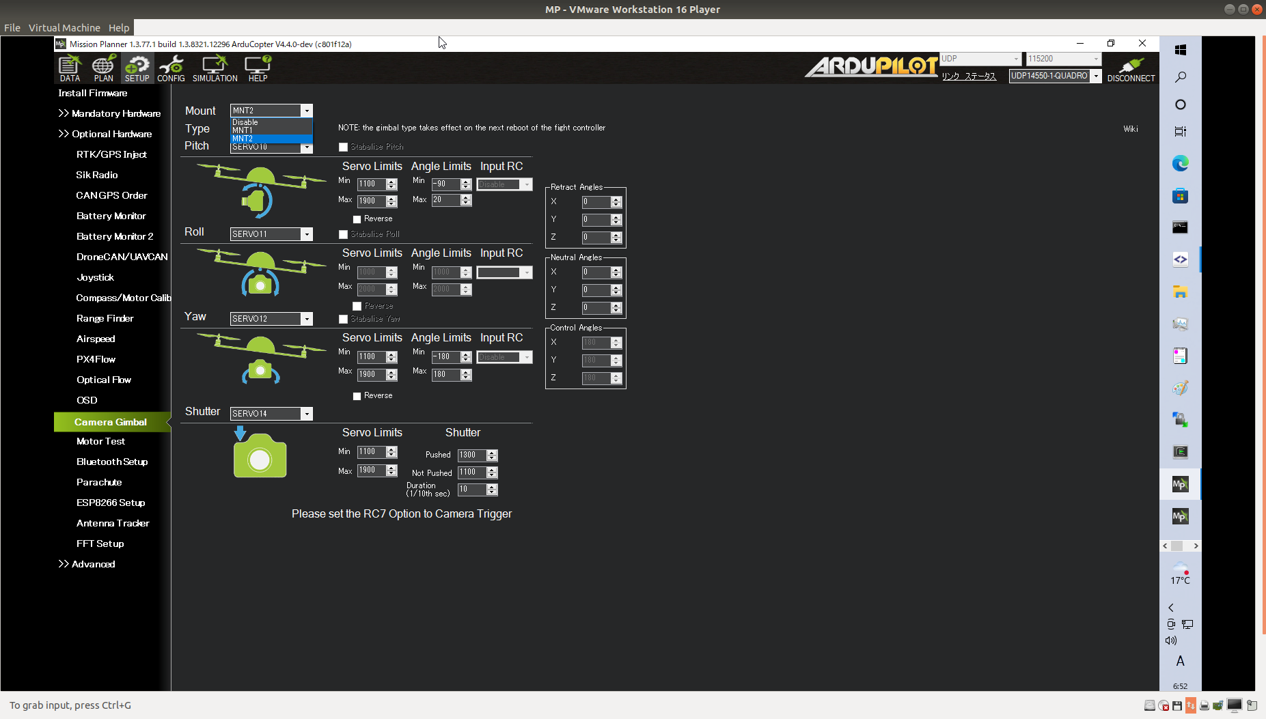This screenshot has height=719, width=1266.
Task: Select Motor Test in the sidebar
Action: (x=100, y=441)
